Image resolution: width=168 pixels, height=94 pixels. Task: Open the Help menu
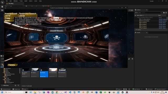point(40,1)
